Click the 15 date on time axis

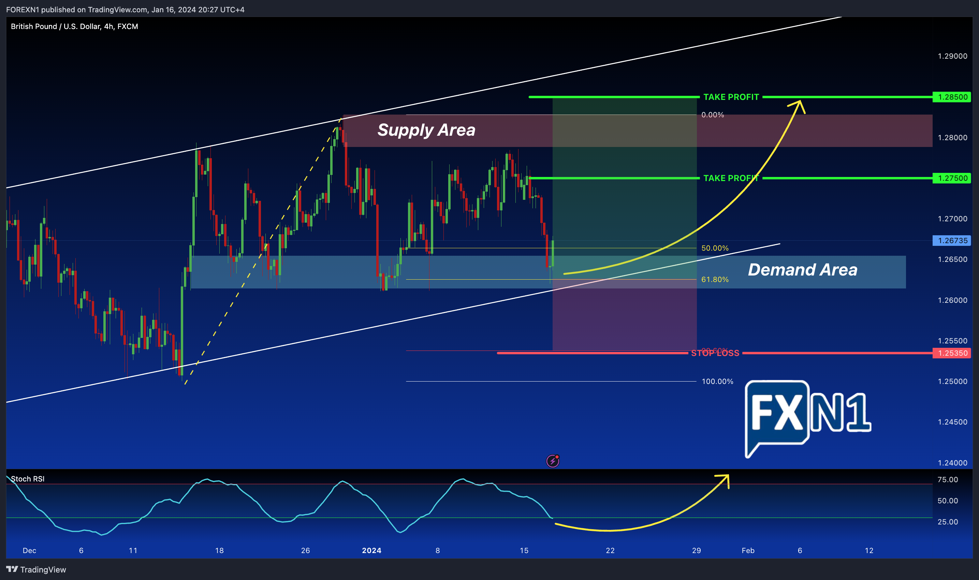[x=524, y=550]
